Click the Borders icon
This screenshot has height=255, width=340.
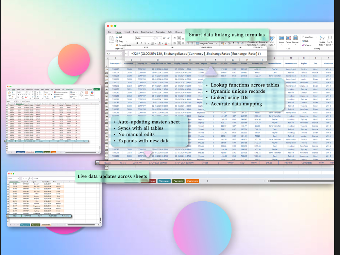[x=152, y=43]
